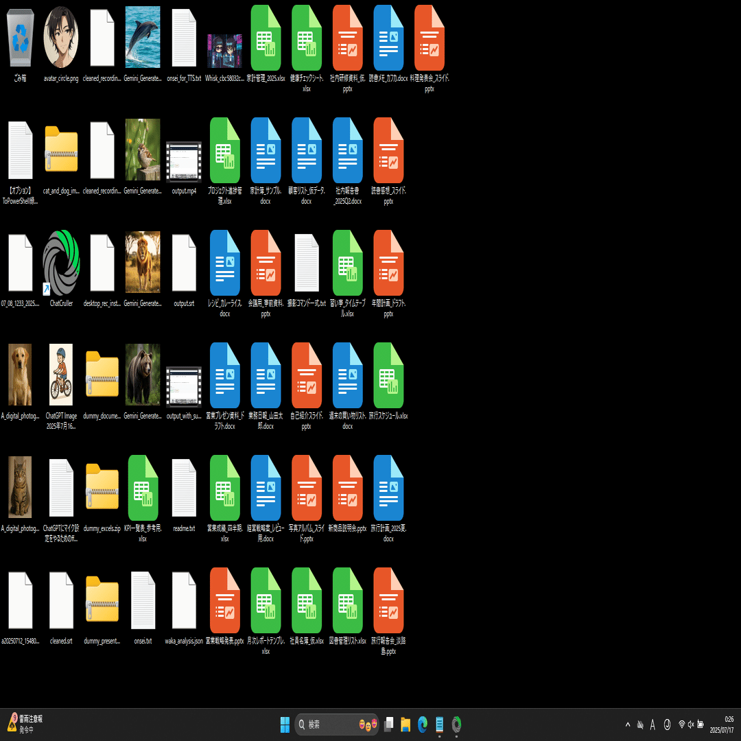Screen dimensions: 741x741
Task: Select 業務日報_山田太郎.docx icon
Action: click(x=266, y=375)
